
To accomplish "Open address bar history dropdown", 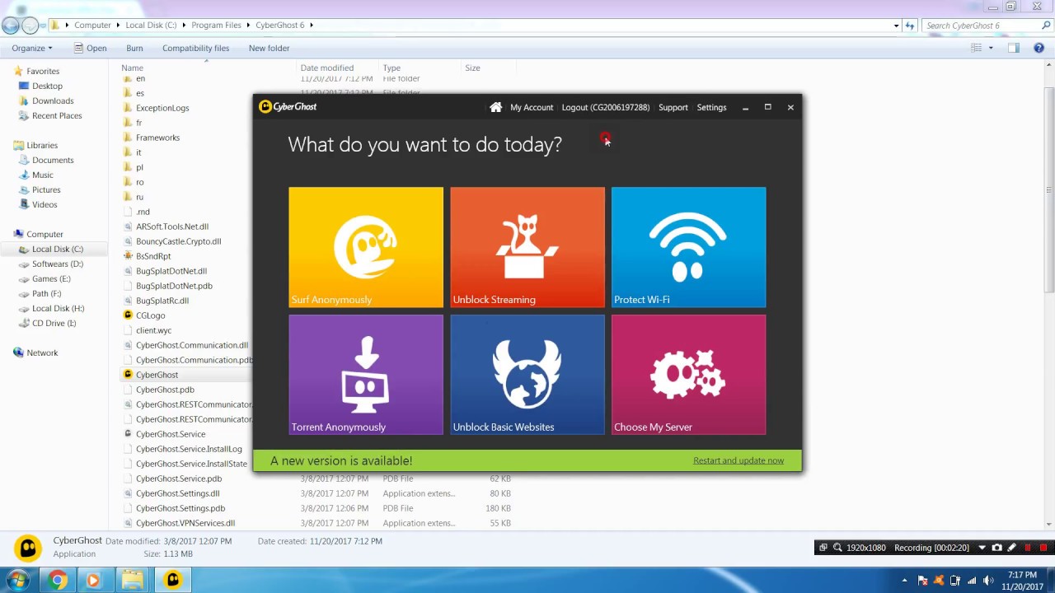I will pyautogui.click(x=896, y=26).
